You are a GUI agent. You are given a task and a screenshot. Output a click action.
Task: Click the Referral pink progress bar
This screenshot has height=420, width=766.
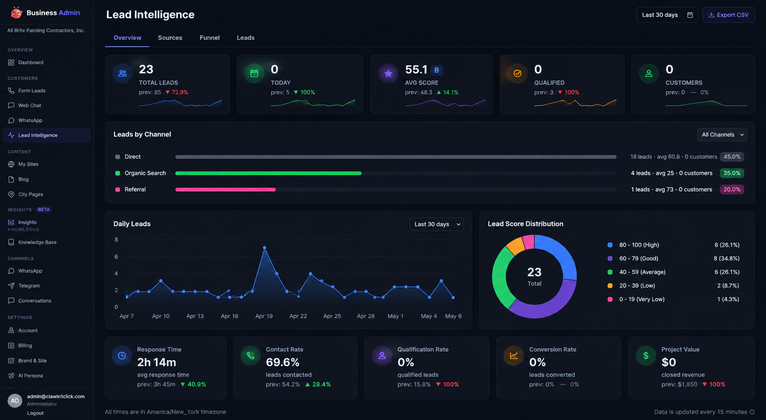[225, 189]
